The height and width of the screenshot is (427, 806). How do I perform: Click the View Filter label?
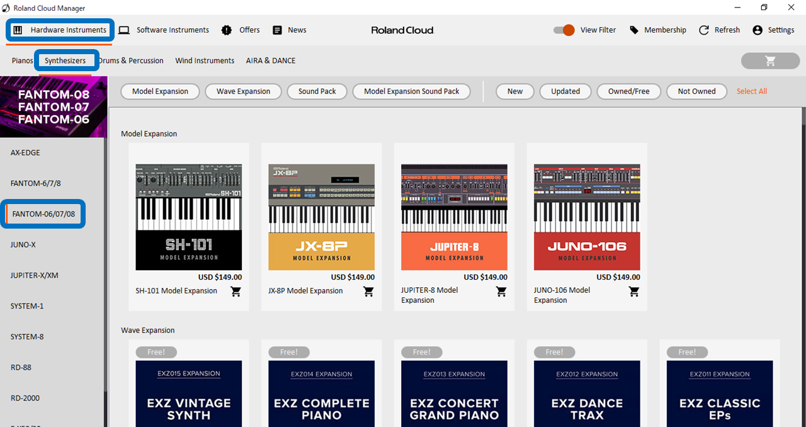tap(598, 30)
